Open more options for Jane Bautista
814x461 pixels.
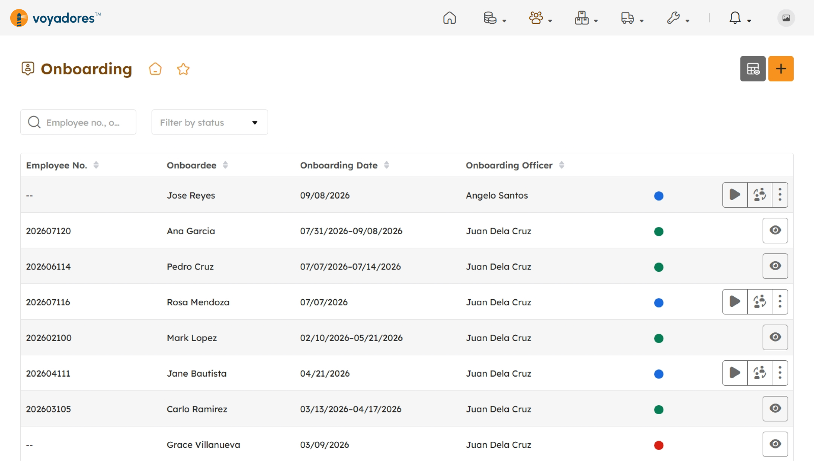[780, 373]
